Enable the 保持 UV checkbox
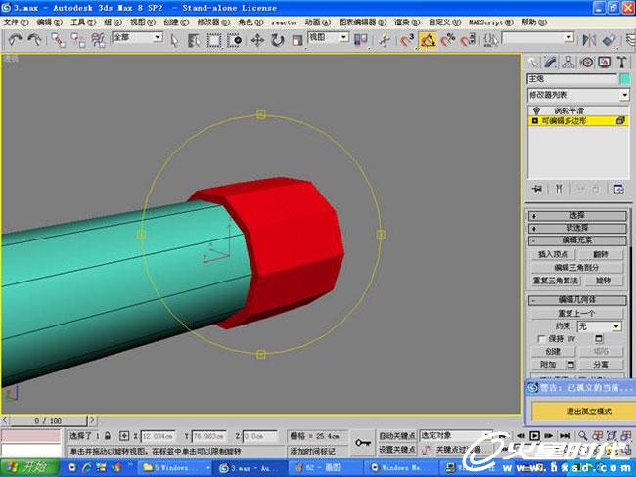636x477 pixels. (541, 339)
